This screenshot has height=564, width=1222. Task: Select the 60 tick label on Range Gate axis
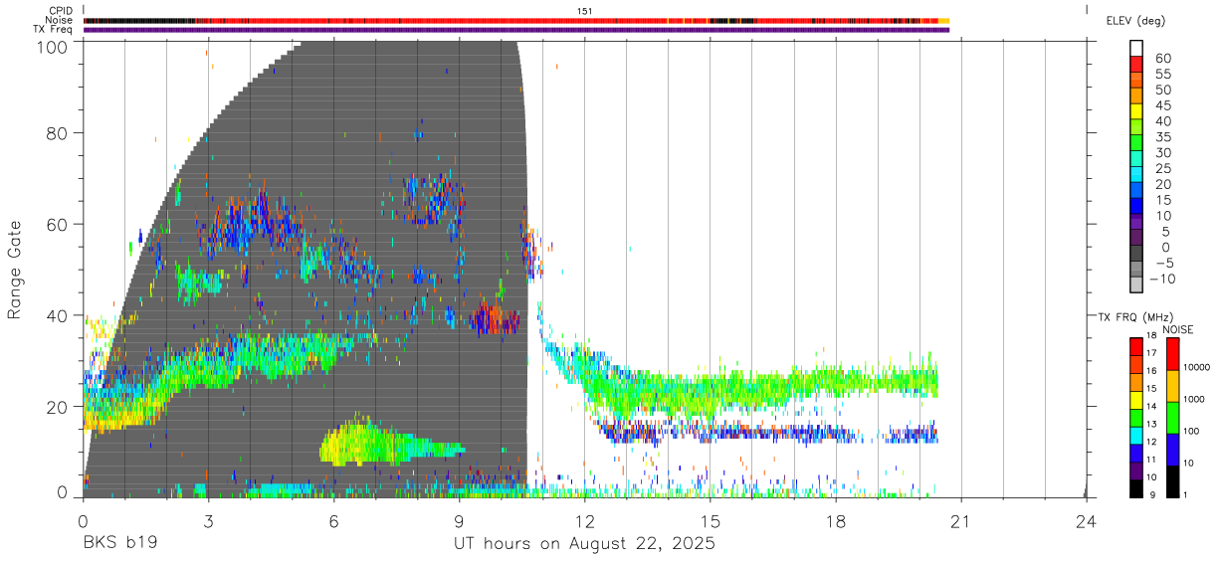(58, 224)
